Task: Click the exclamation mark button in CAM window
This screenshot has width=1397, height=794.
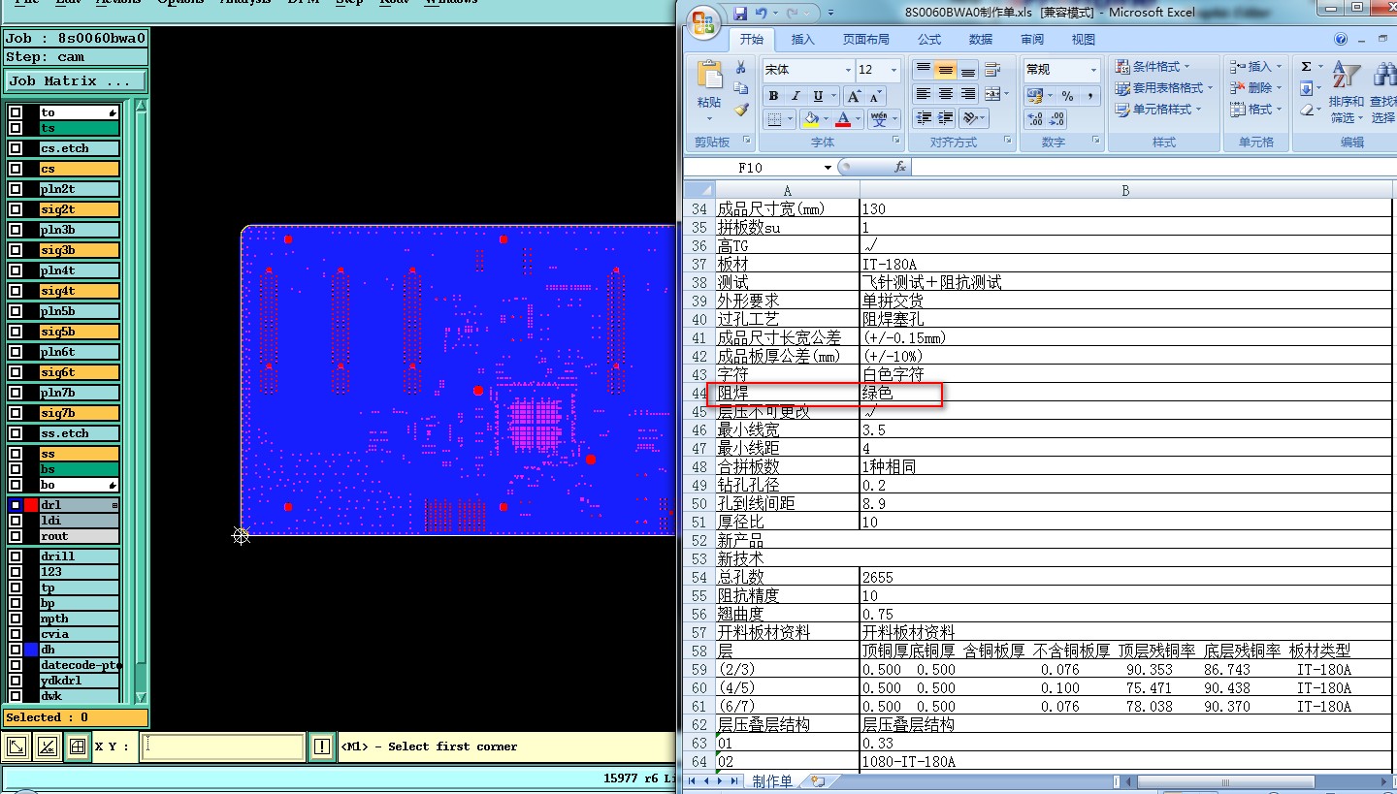Action: 322,746
